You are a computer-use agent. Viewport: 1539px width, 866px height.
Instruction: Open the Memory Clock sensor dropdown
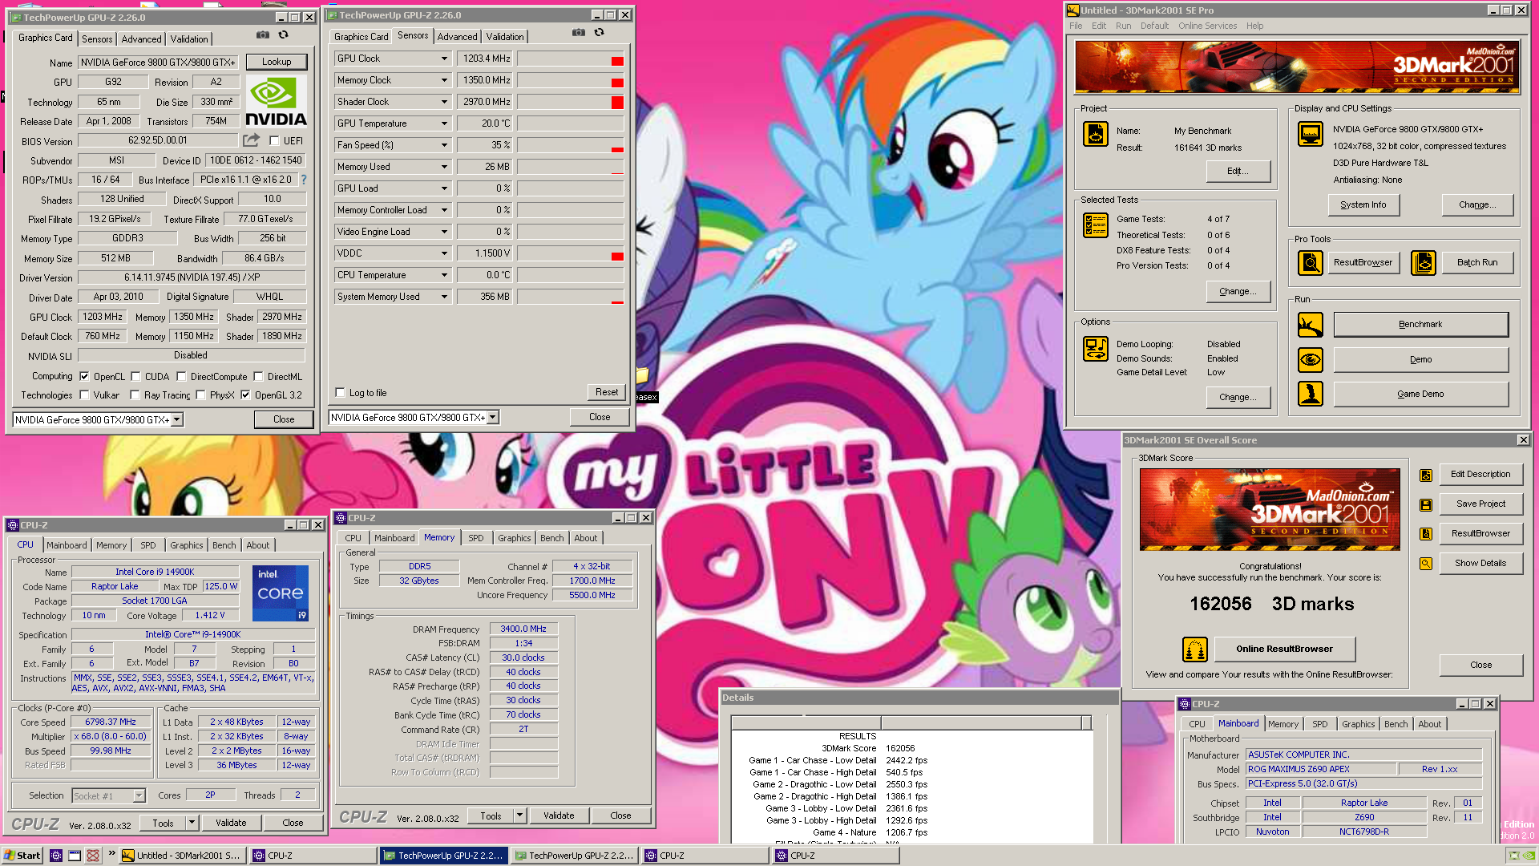[x=444, y=80]
